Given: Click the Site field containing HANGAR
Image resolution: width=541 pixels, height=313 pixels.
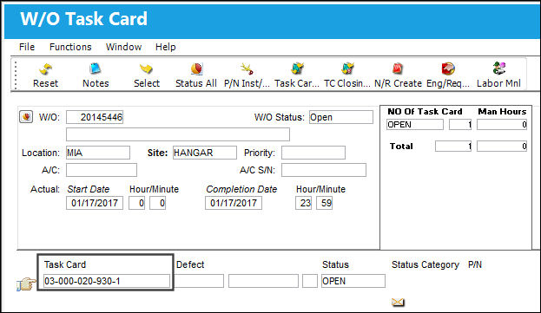Looking at the screenshot, I should [x=205, y=153].
